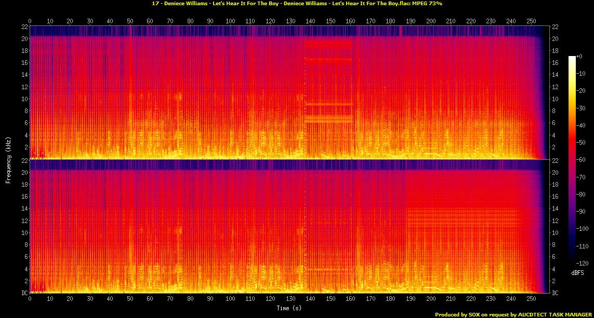Click the 100 second mark on bottom time axis
The width and height of the screenshot is (594, 318).
point(230,299)
